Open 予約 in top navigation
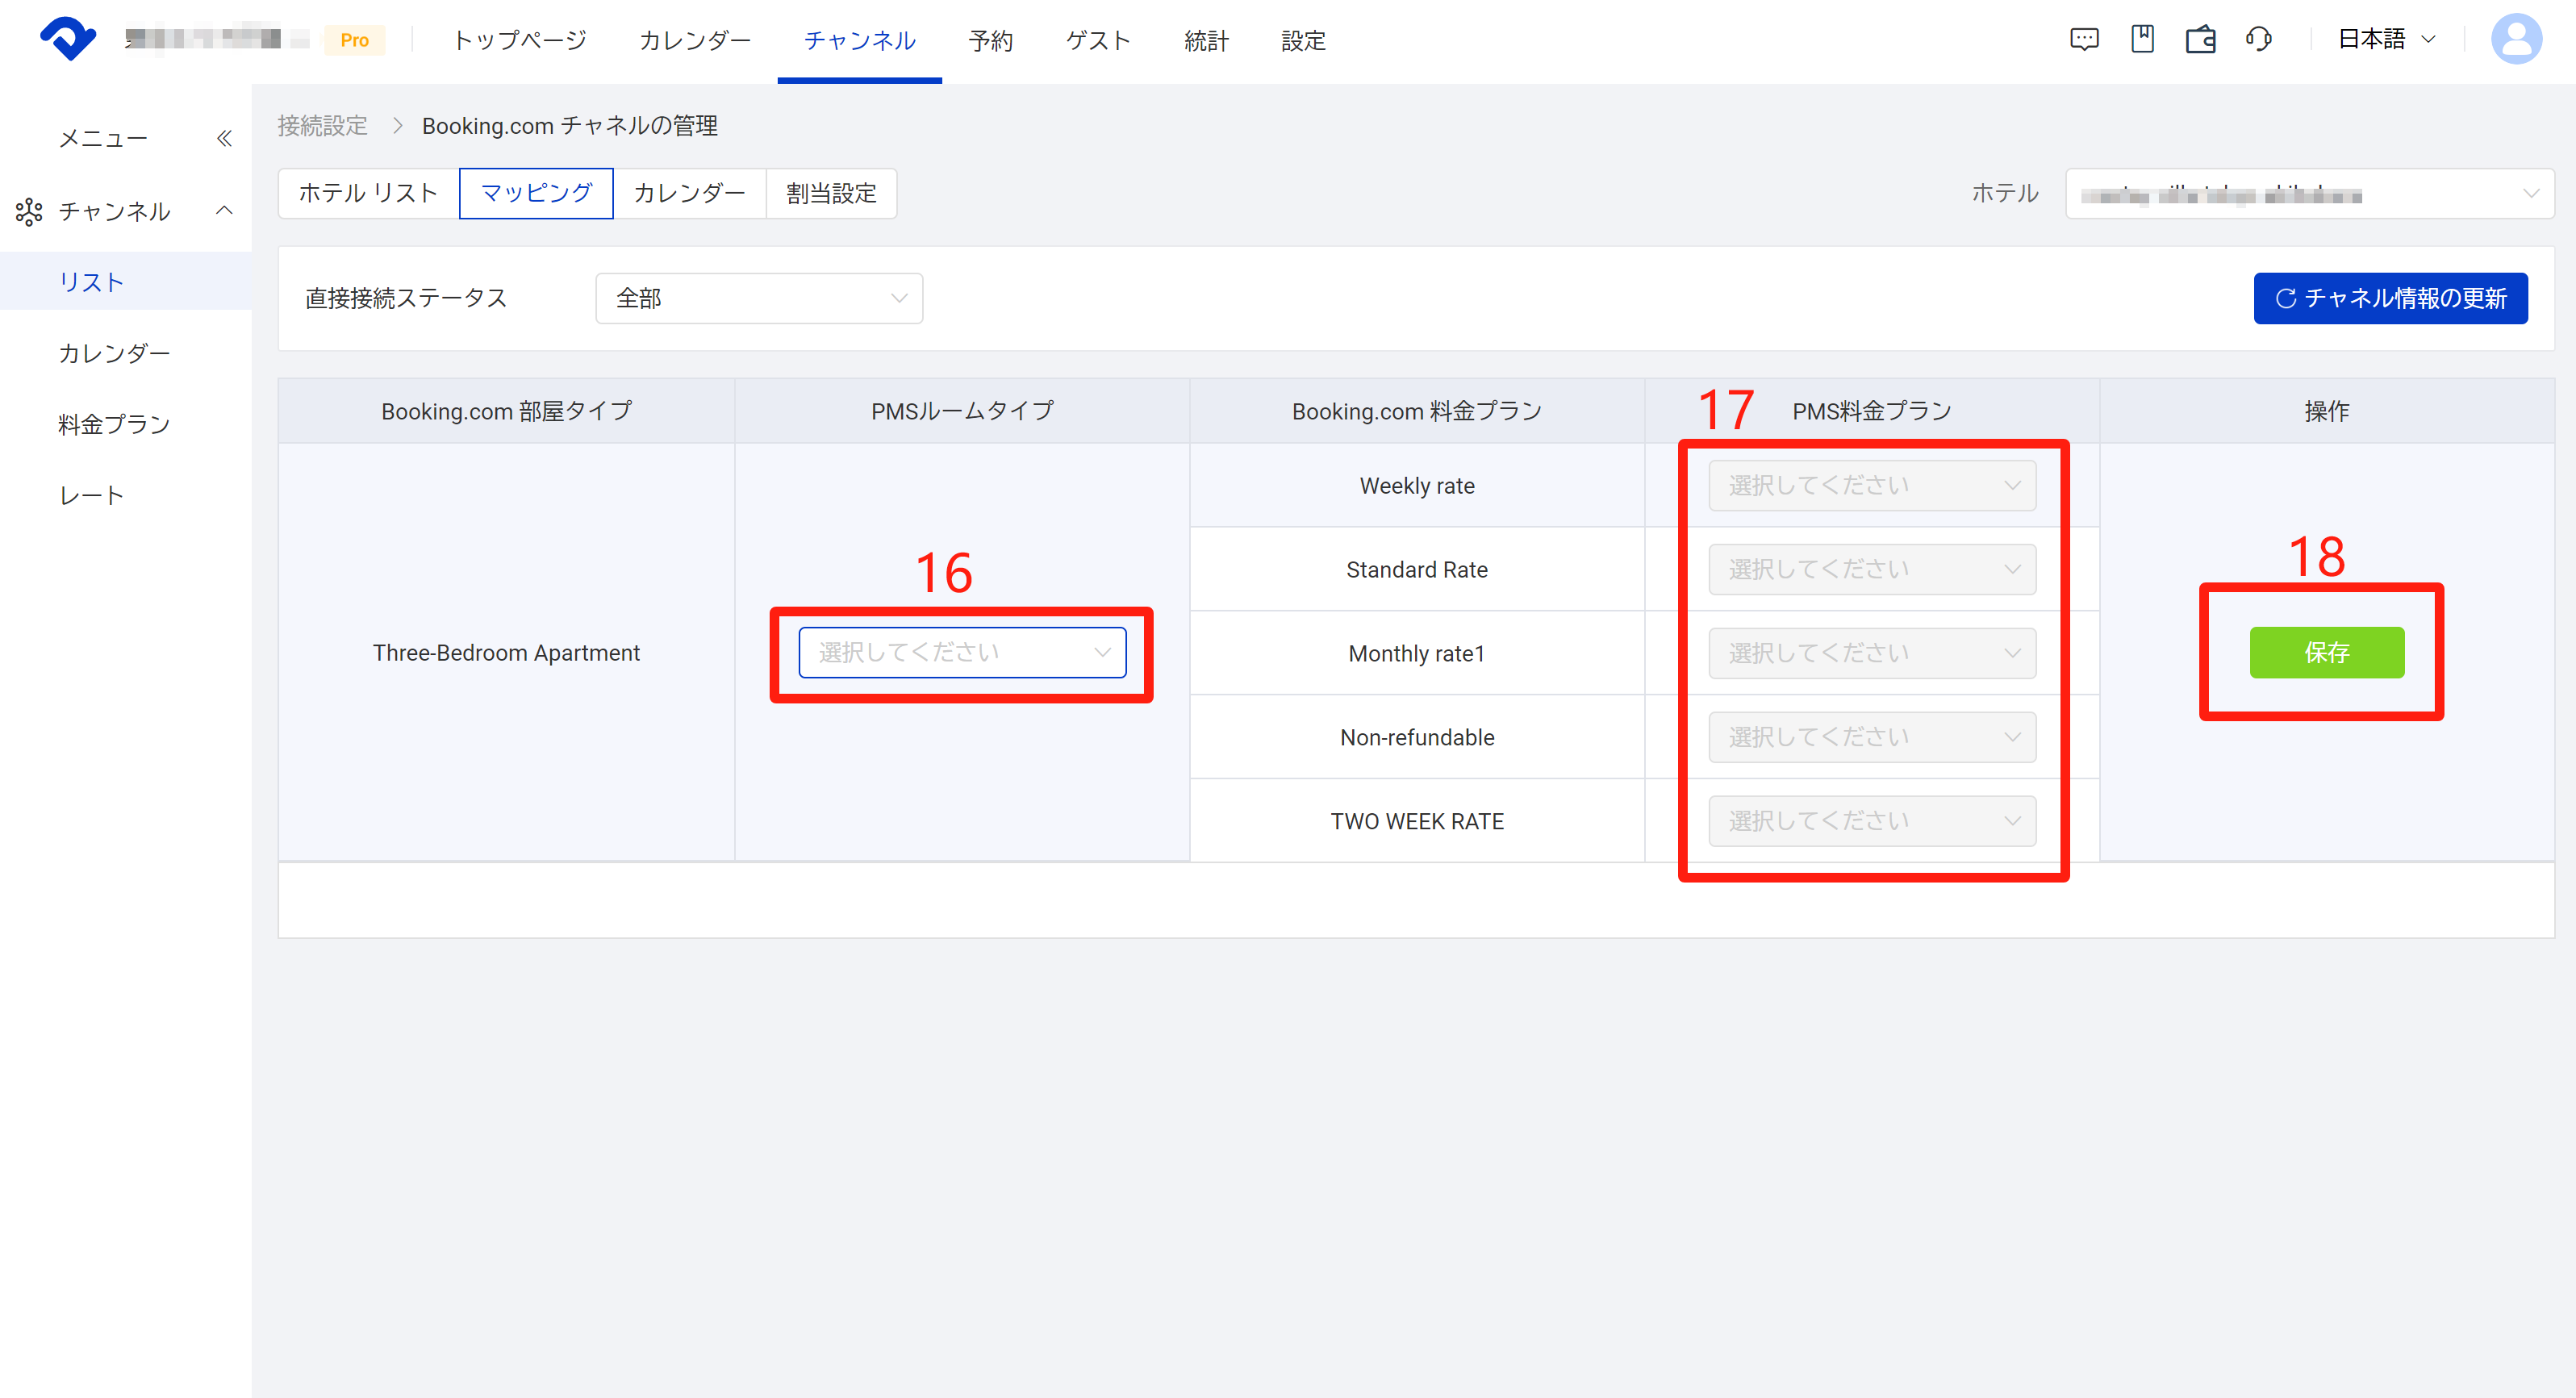This screenshot has width=2576, height=1398. 990,41
